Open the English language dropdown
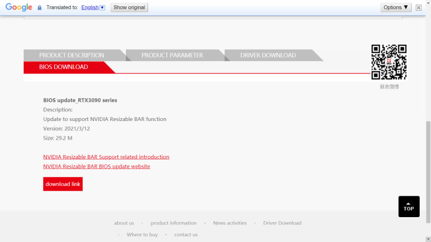This screenshot has height=242, width=431. point(93,7)
